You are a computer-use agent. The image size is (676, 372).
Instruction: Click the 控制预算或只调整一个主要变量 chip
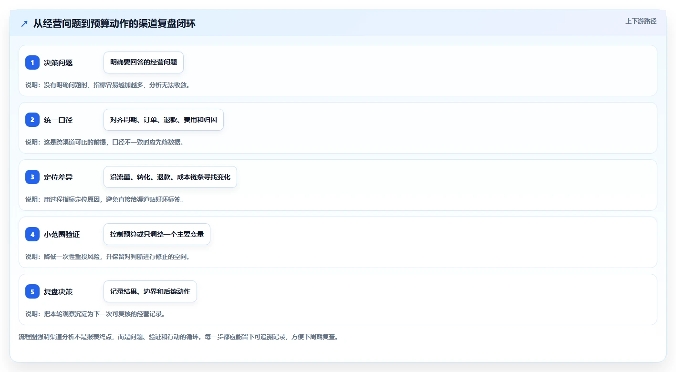[157, 234]
